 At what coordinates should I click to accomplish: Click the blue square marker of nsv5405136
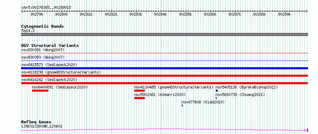(x=217, y=91)
